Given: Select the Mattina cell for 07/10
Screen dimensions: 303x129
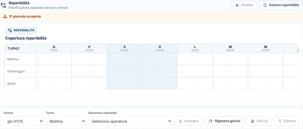Looking at the screenshot, I should click(266, 59).
